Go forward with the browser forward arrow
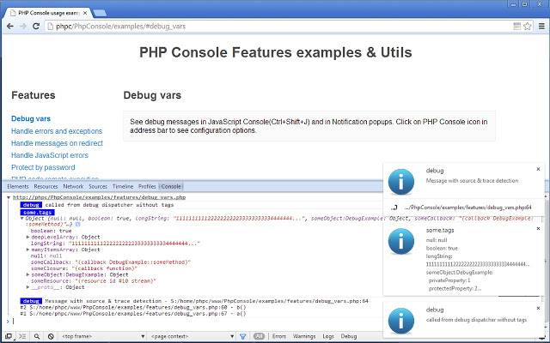Screen dimensions: 550x343 [23, 27]
